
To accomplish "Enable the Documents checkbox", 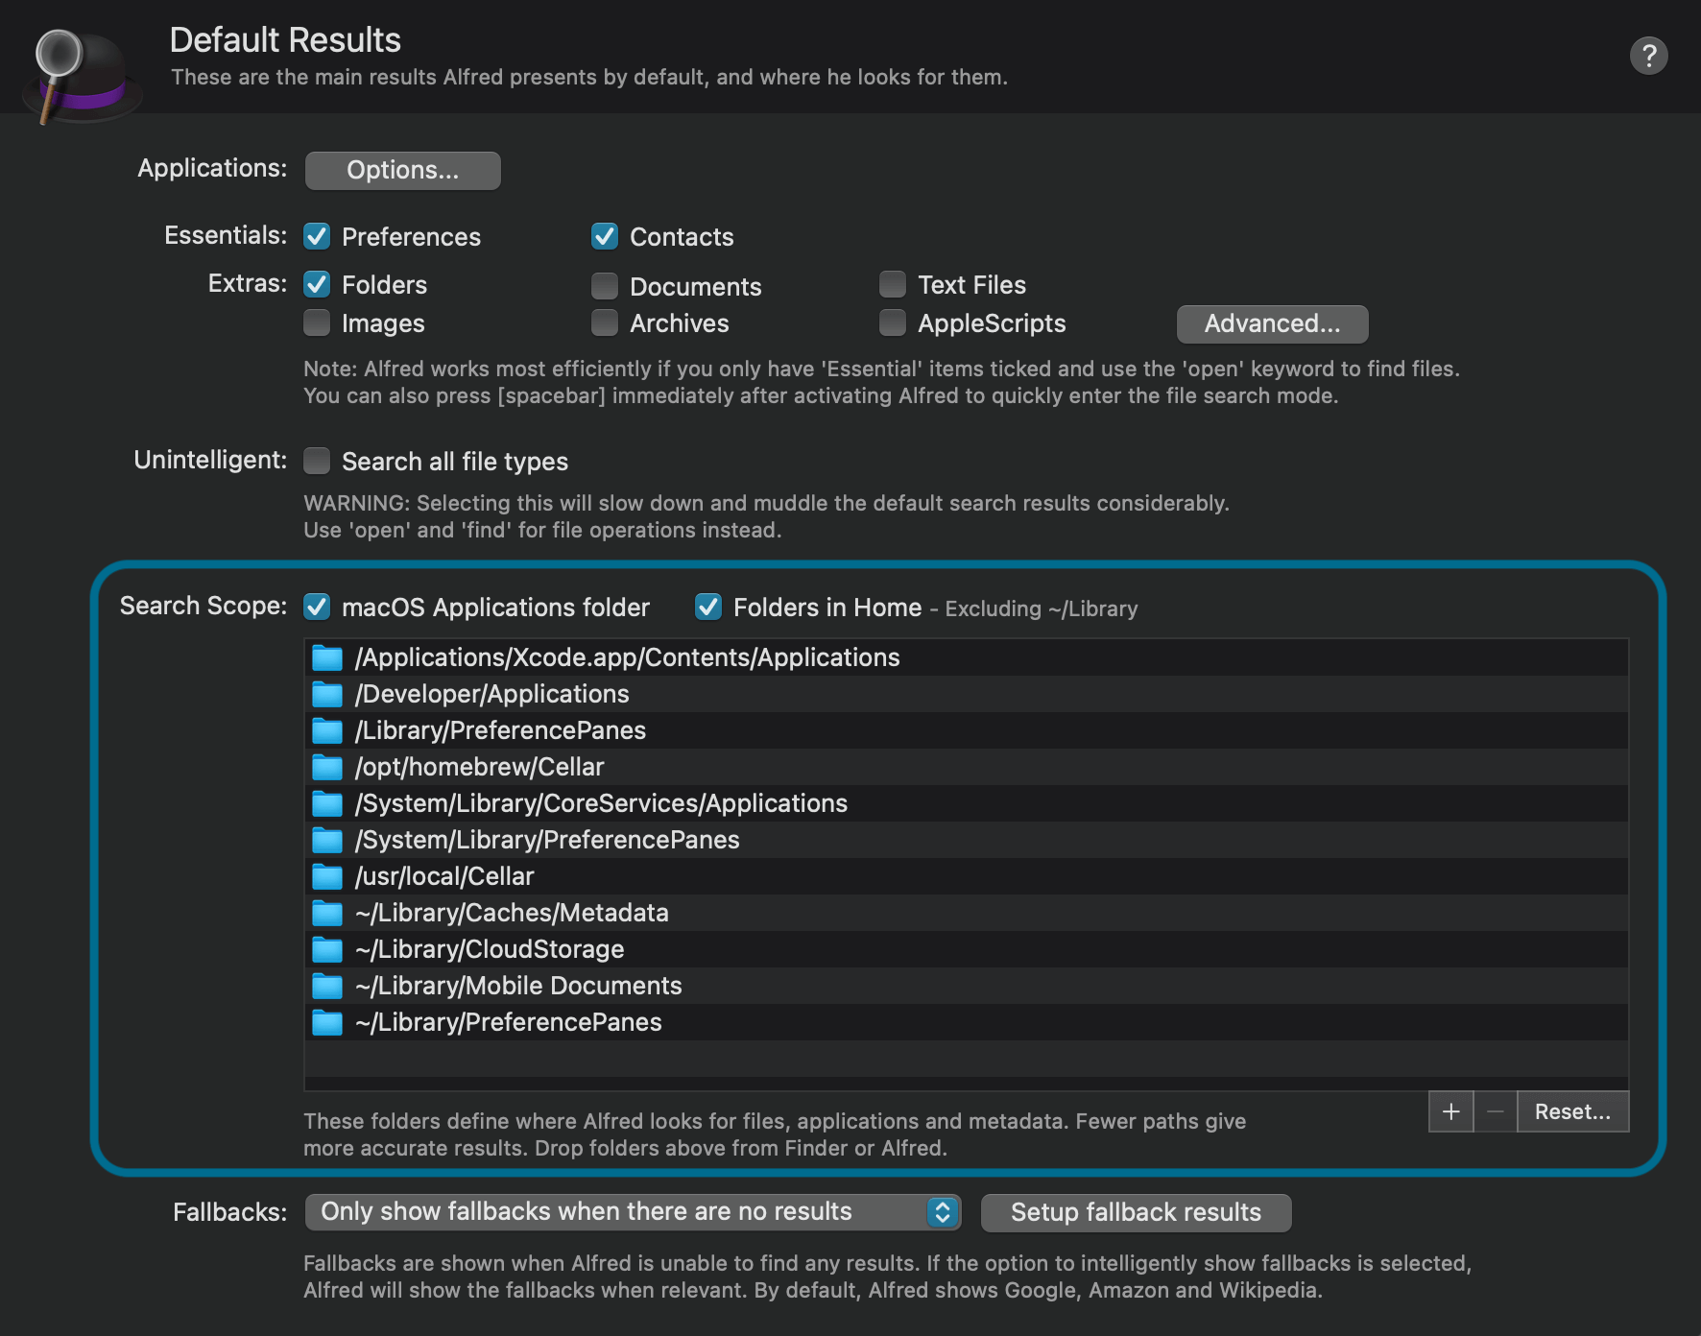I will point(605,286).
